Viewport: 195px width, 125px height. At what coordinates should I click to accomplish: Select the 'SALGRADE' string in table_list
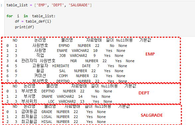tap(79, 5)
